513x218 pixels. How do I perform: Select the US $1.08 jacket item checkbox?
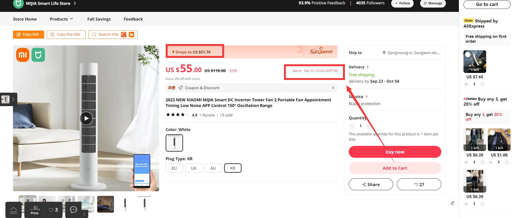point(492,132)
